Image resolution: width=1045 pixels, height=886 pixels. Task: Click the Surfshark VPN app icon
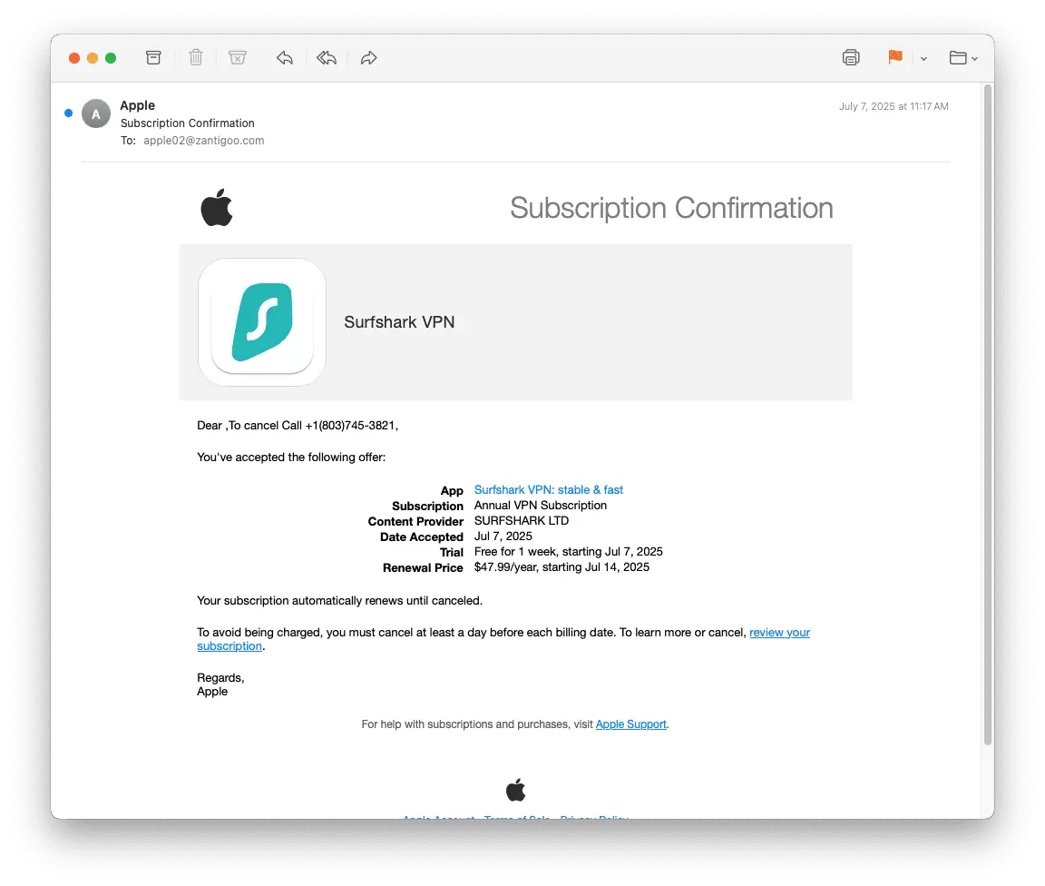coord(262,322)
